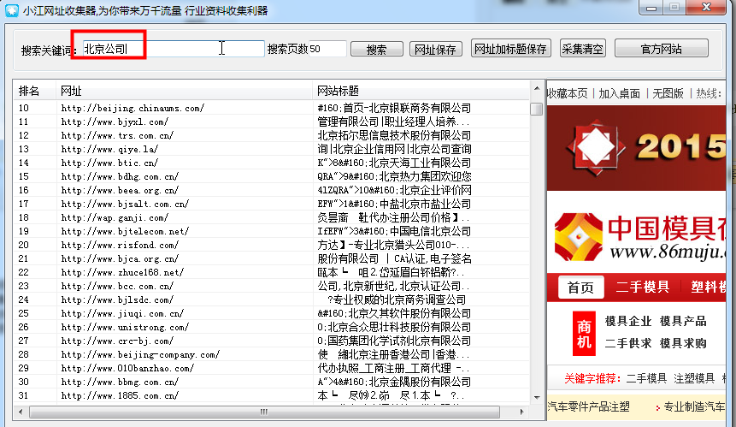Select row http://www.risfond.com/
The width and height of the screenshot is (736, 427).
coord(272,245)
